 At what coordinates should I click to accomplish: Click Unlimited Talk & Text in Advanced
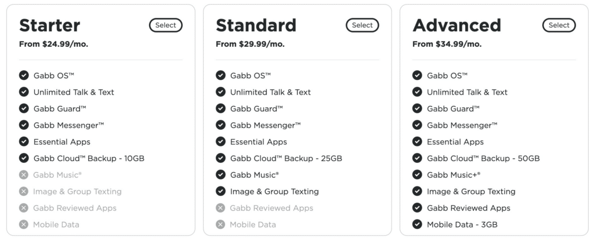(467, 92)
